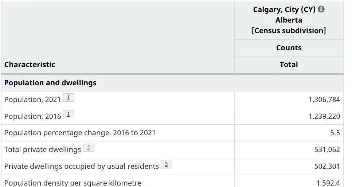
Task: Click the Population percentage change row label
Action: pyautogui.click(x=80, y=133)
